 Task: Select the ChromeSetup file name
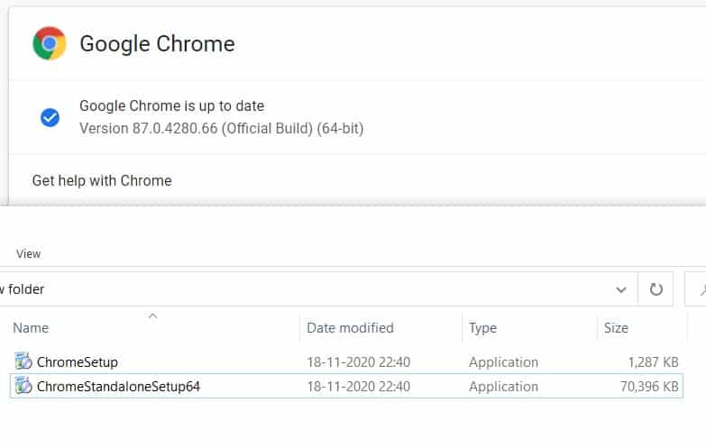click(78, 362)
